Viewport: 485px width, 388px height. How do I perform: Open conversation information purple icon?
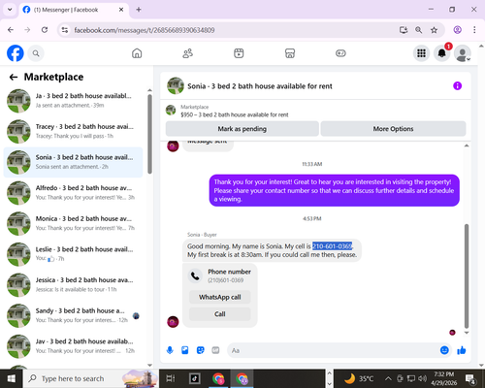pyautogui.click(x=457, y=86)
